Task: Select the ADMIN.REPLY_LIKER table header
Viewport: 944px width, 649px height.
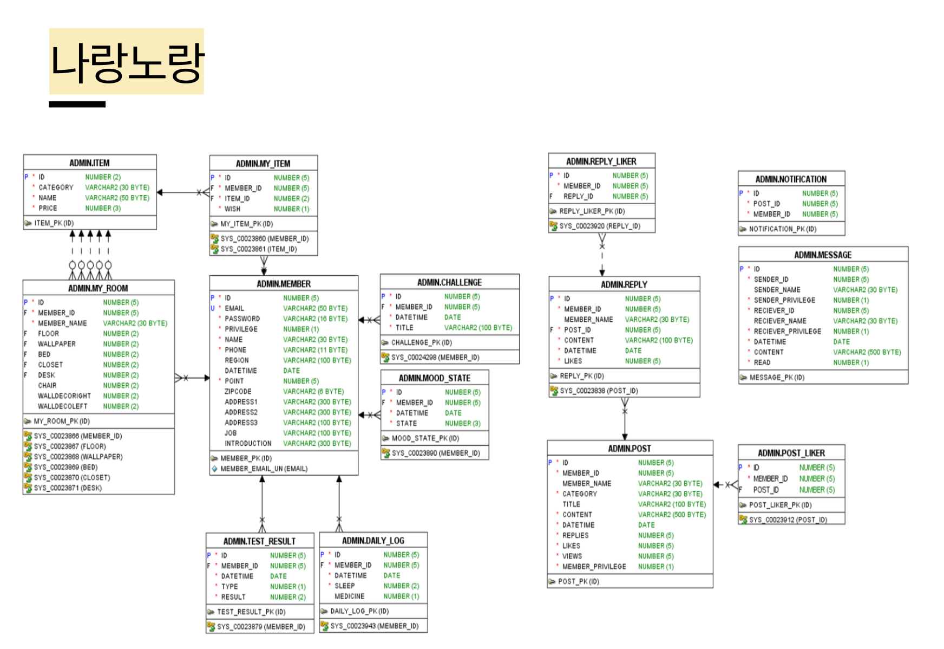Action: 601,161
